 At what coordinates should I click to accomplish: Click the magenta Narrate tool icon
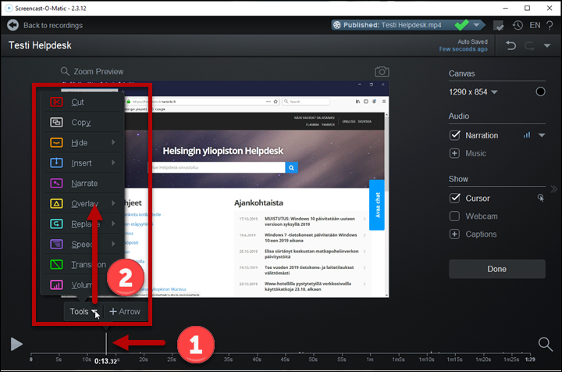point(56,184)
